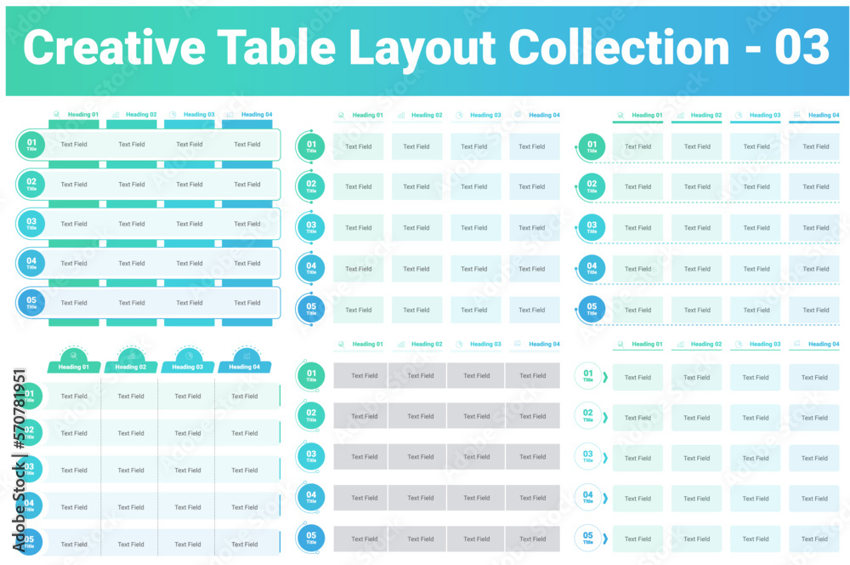Viewport: 850px width, 565px height.
Task: Click Text Field next to outlined 04 badge chevron
Action: point(637,499)
